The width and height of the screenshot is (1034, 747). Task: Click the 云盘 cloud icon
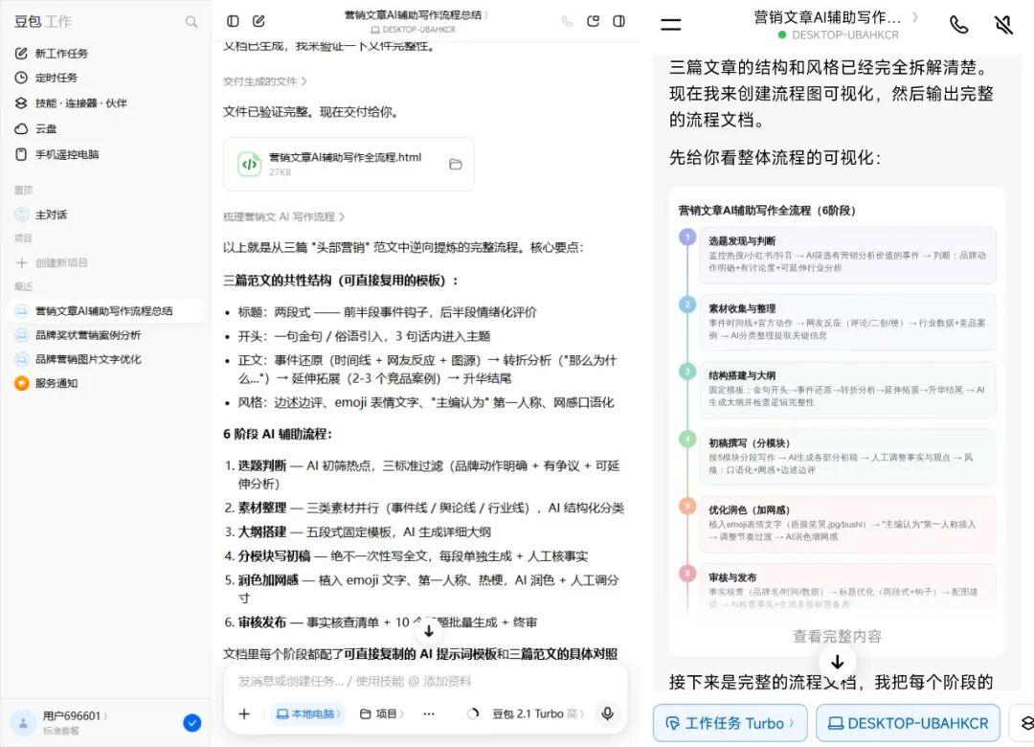(21, 128)
